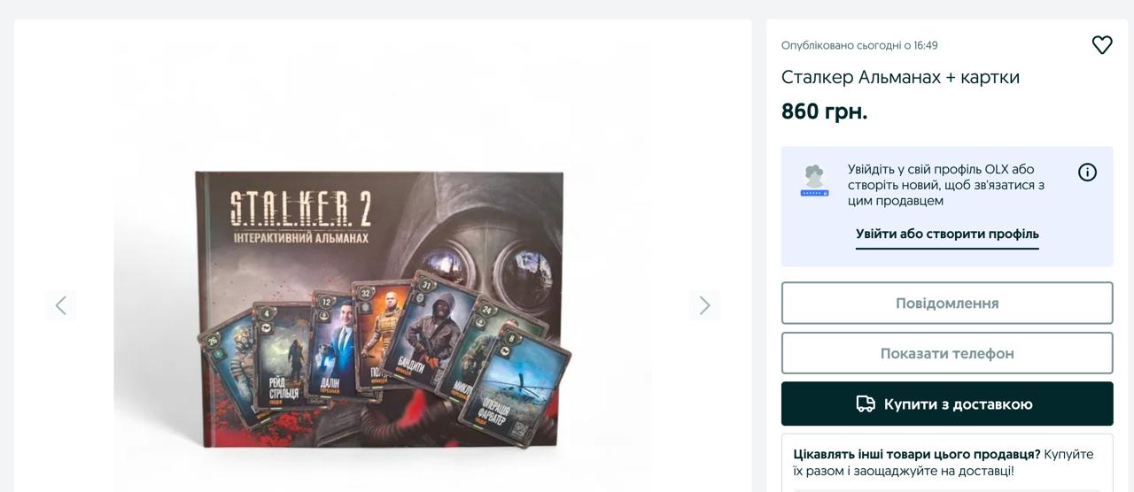Screen dimensions: 1134x492
Task: Click the listing title 'Сталкер Альманах + картки'
Action: click(900, 77)
